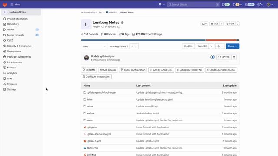Click Add Kubernetes cluster button
The height and width of the screenshot is (156, 278).
(221, 70)
